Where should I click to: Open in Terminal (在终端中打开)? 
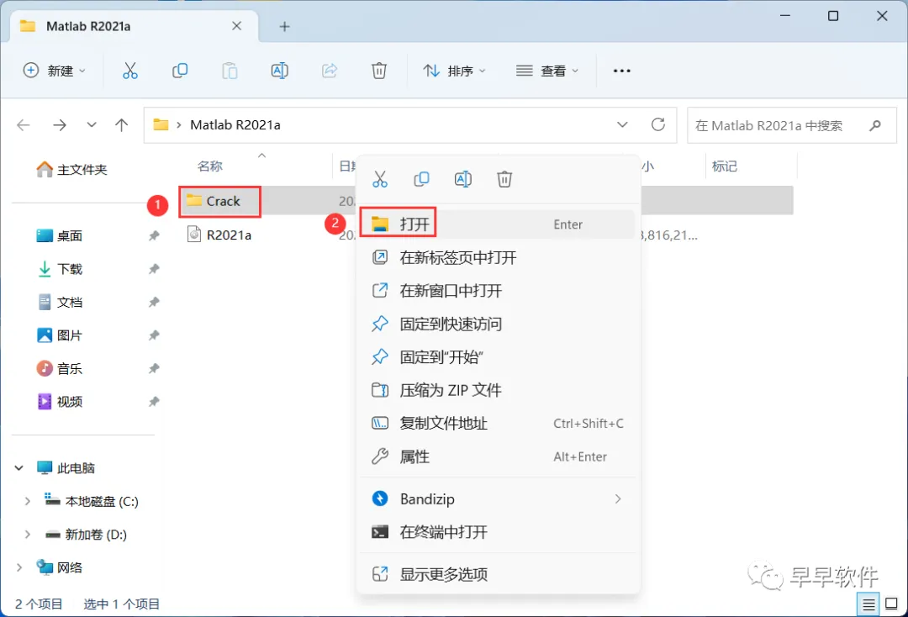point(498,532)
